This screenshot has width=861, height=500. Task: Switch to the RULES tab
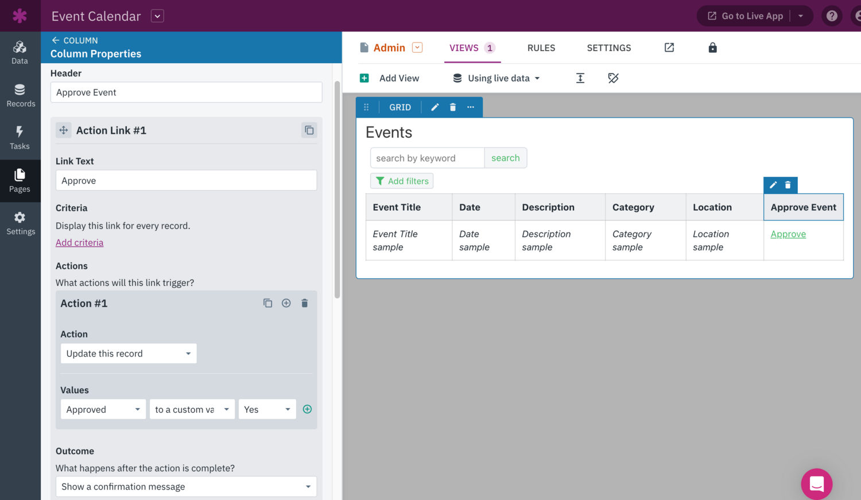(541, 48)
